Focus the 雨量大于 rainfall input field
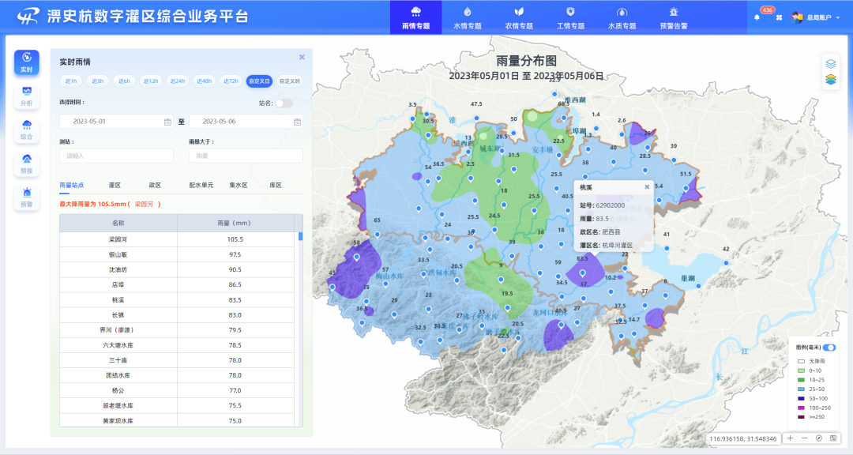 tap(246, 156)
